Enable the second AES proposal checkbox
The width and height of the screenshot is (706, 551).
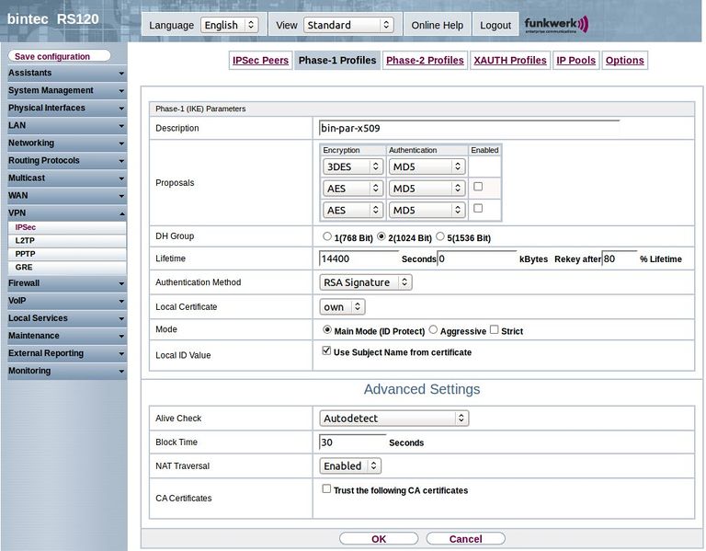(477, 209)
